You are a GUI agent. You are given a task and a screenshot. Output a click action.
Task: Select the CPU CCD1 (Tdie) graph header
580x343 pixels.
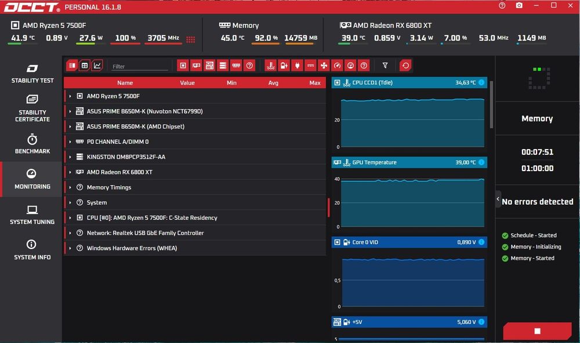tap(409, 82)
